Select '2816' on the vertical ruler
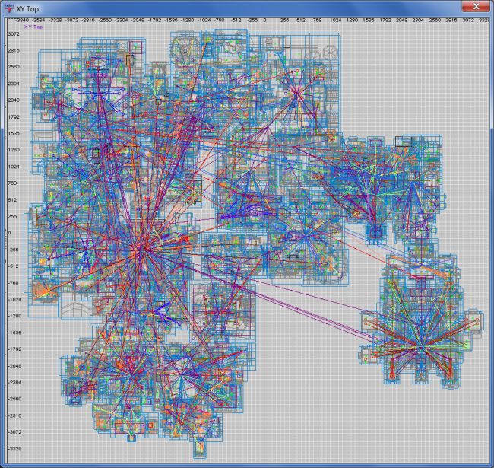 click(x=14, y=50)
